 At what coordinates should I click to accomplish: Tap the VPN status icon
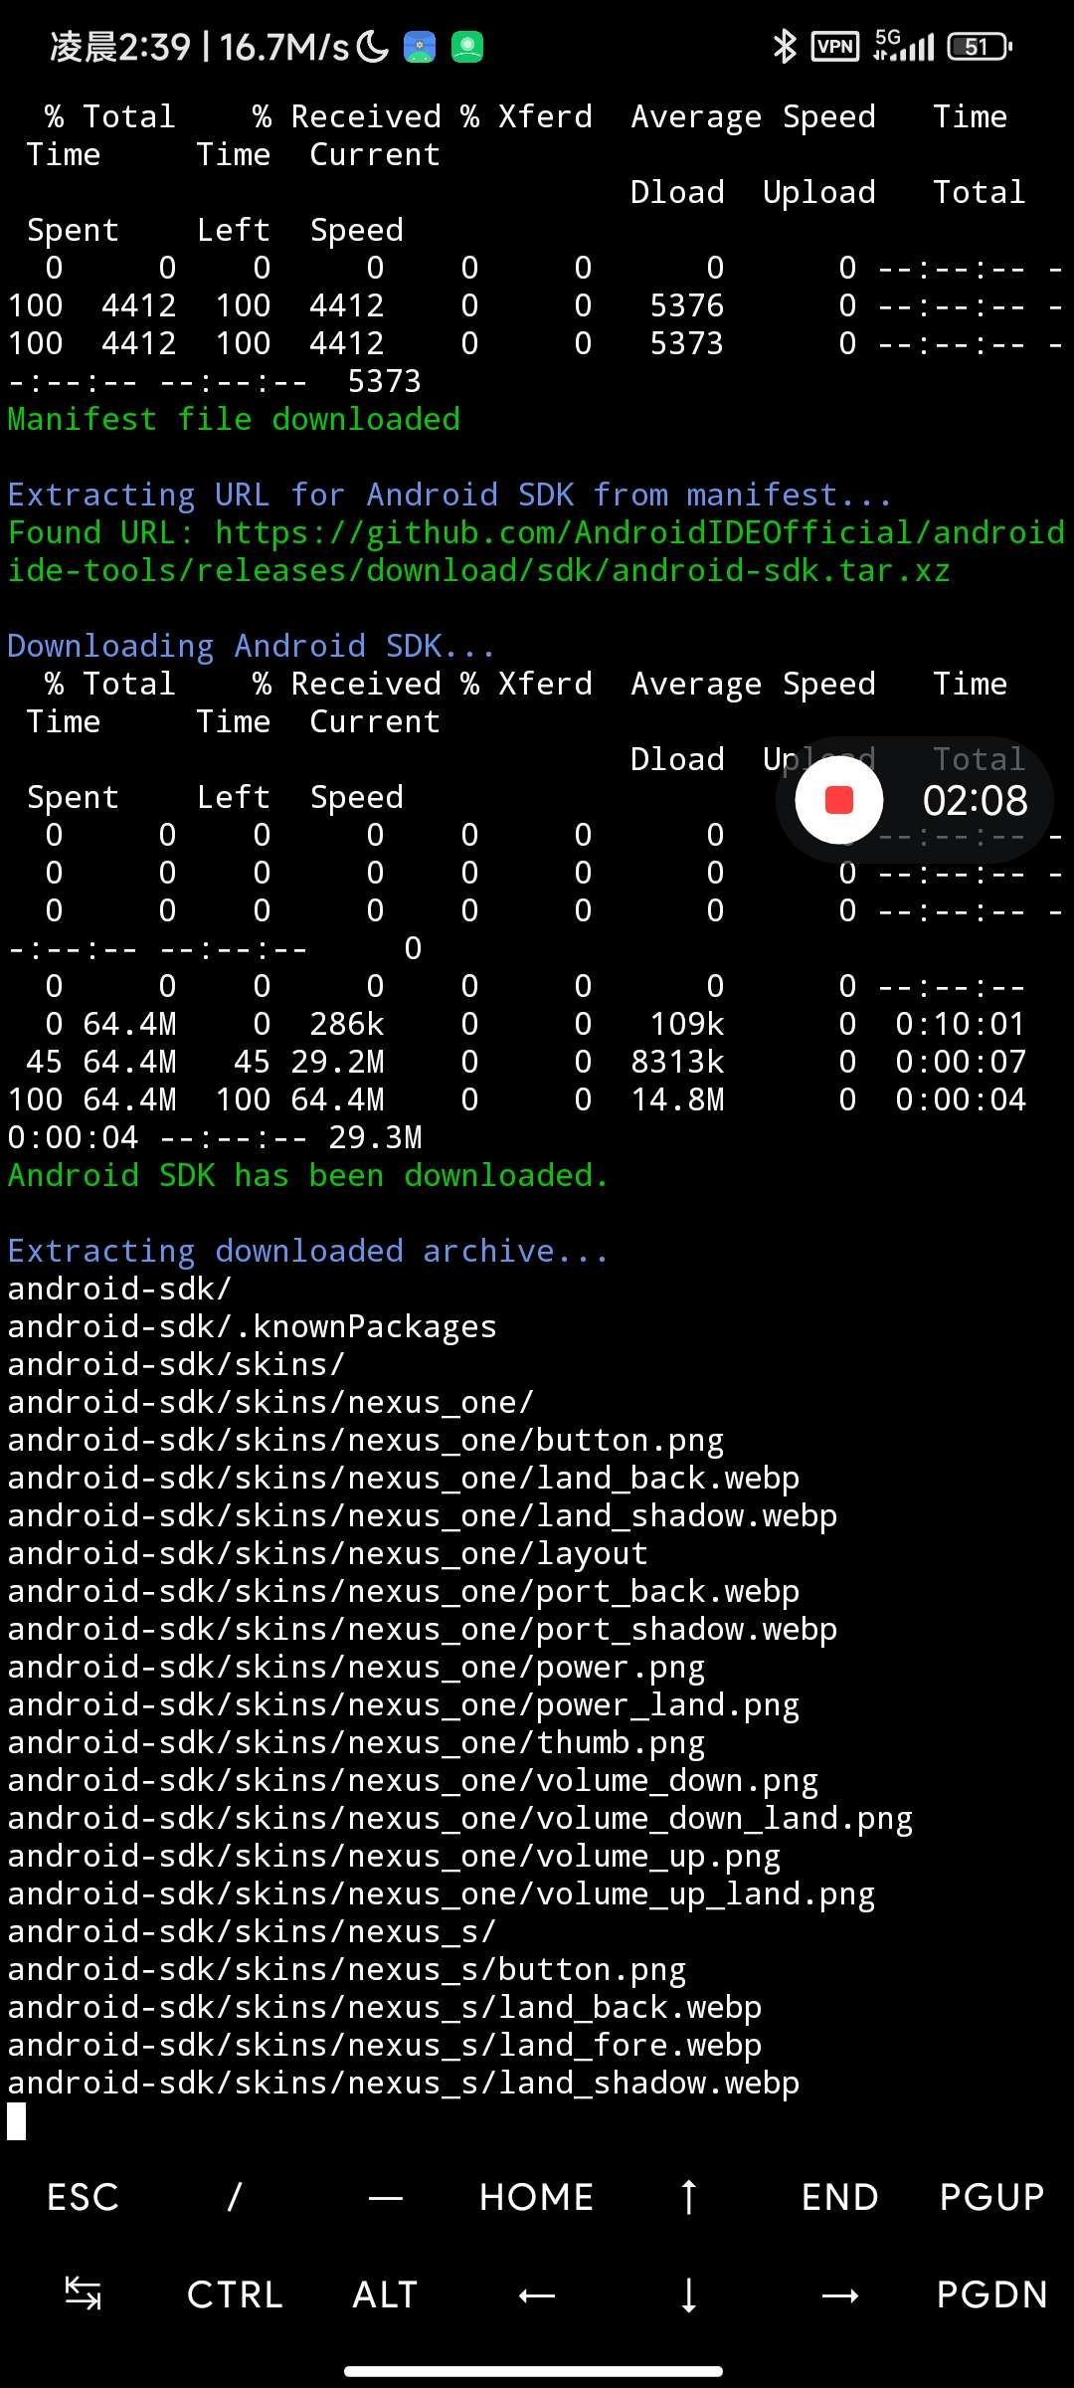[x=835, y=47]
